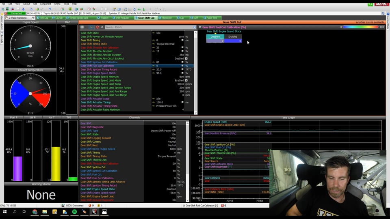390x219 pixels.
Task: Select the Enabled column header in the calibration table
Action: pos(233,36)
